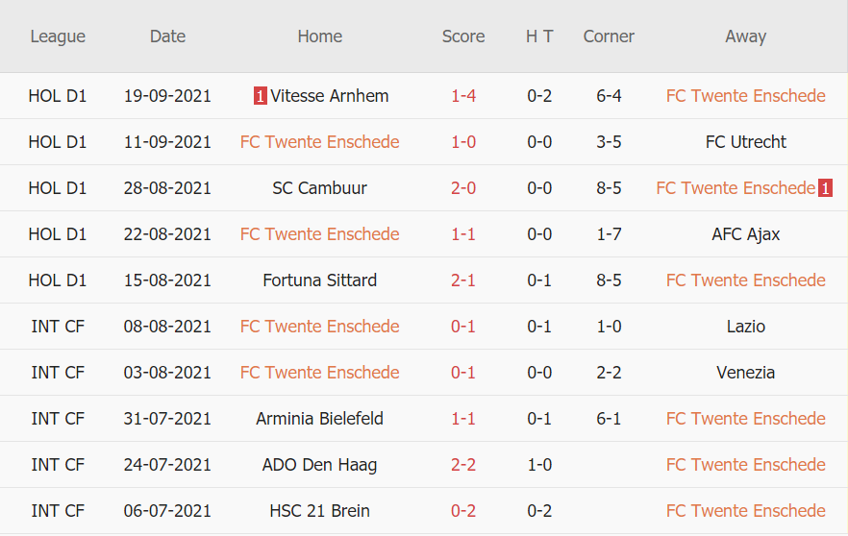
Task: Select the SC Cambuur team name
Action: (319, 188)
